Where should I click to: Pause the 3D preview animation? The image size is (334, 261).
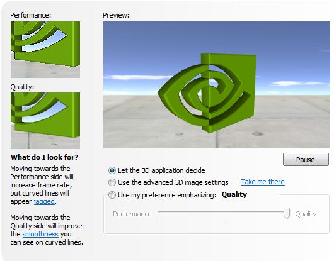tap(306, 159)
